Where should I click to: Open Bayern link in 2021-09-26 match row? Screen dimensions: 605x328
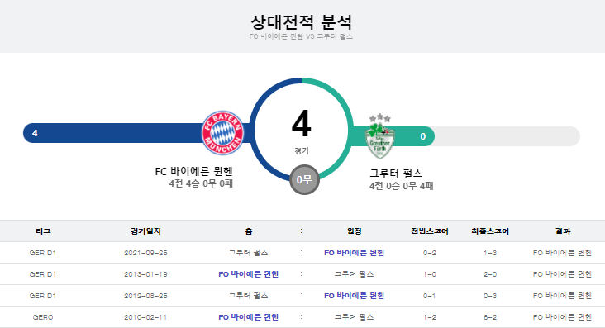coord(355,253)
